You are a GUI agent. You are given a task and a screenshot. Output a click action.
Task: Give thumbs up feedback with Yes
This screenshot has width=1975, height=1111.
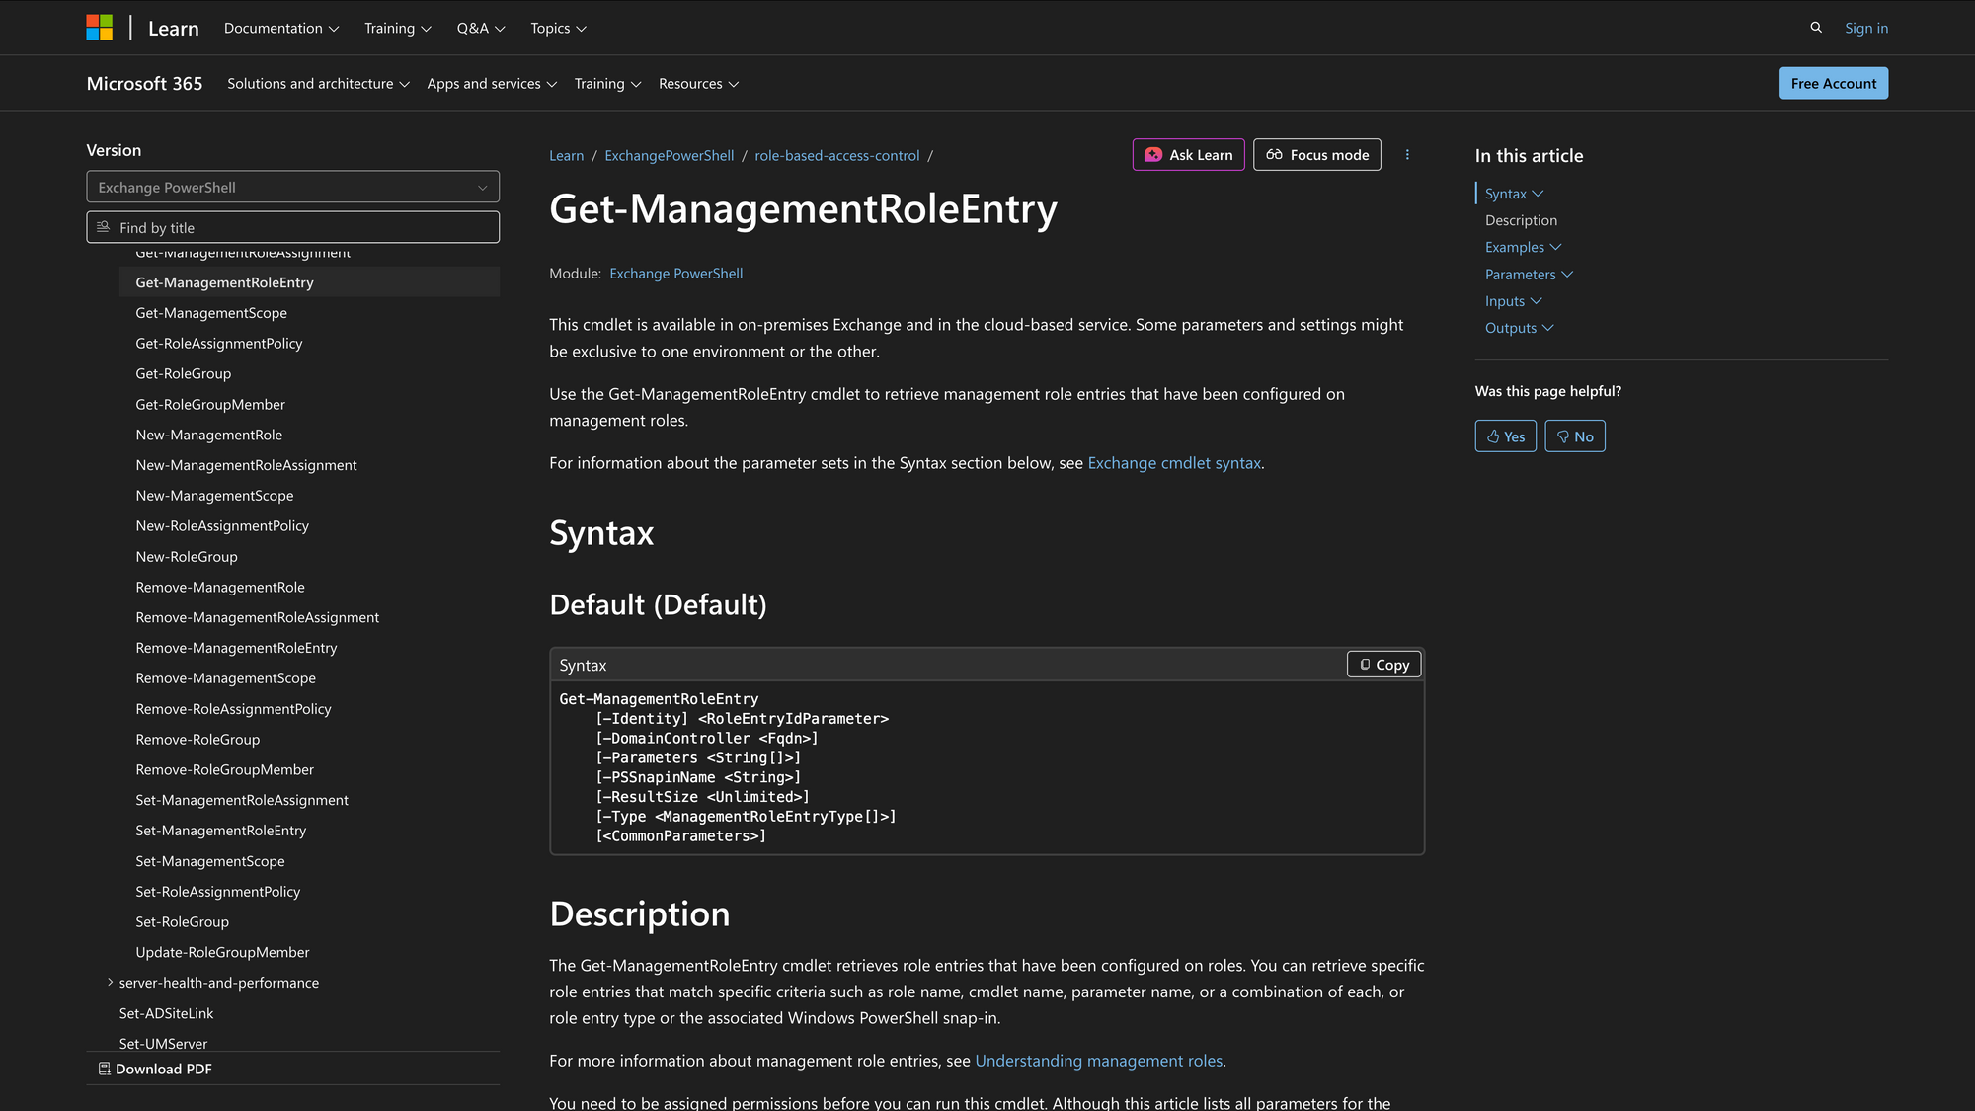pyautogui.click(x=1505, y=436)
